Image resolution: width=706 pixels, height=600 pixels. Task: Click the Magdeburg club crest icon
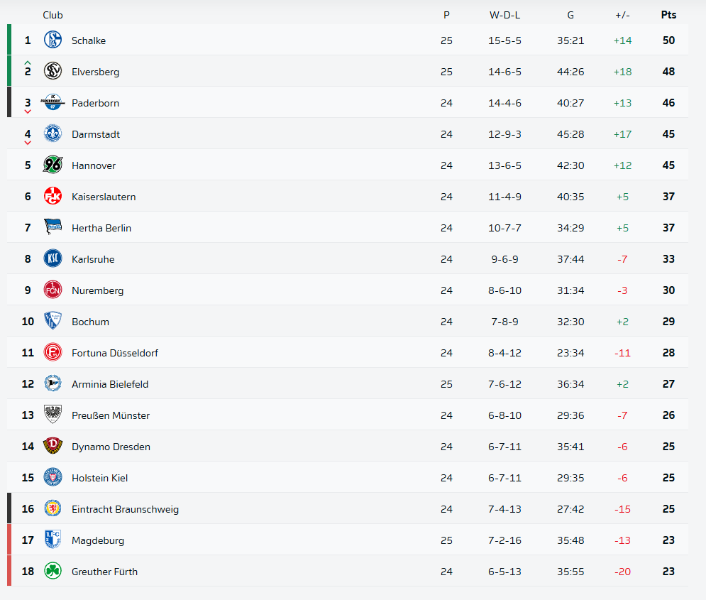[x=53, y=540]
